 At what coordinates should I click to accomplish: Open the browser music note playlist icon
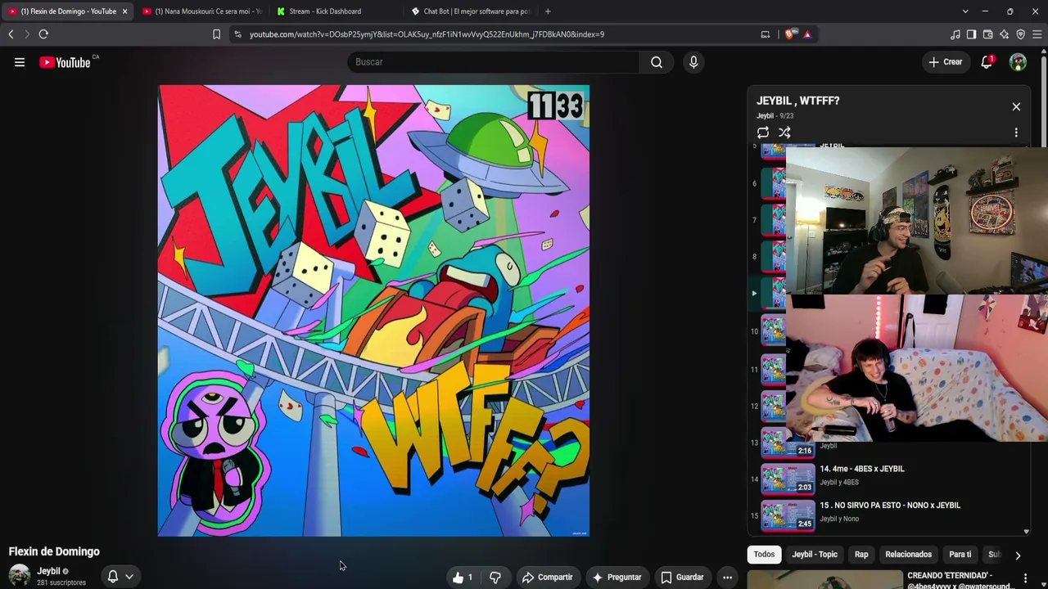[x=955, y=34]
